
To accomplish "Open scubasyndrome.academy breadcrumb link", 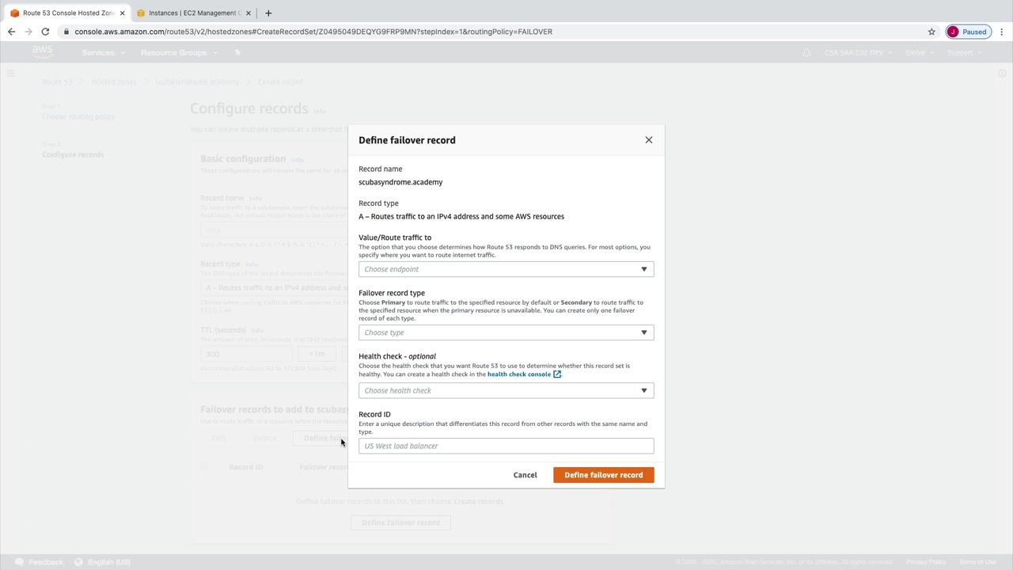I will (197, 82).
